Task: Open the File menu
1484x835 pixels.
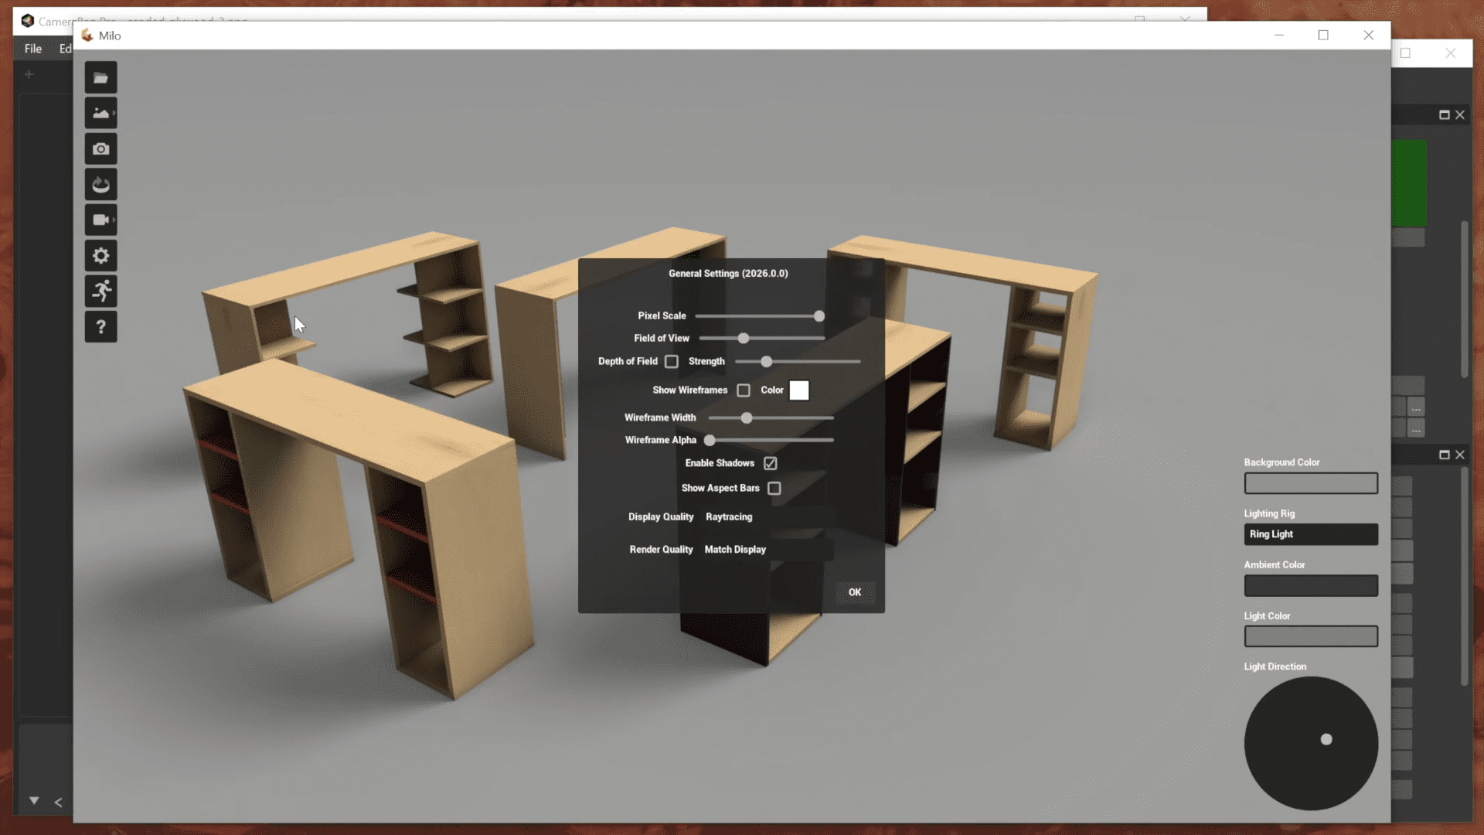Action: [32, 48]
